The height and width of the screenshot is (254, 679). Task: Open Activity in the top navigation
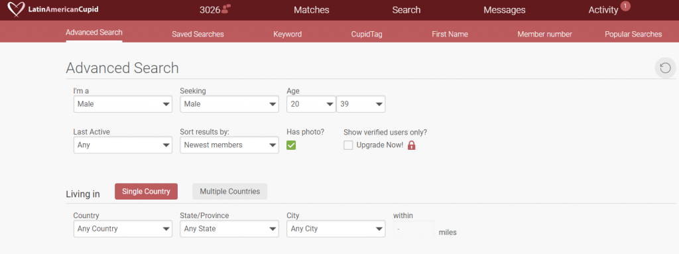(603, 10)
